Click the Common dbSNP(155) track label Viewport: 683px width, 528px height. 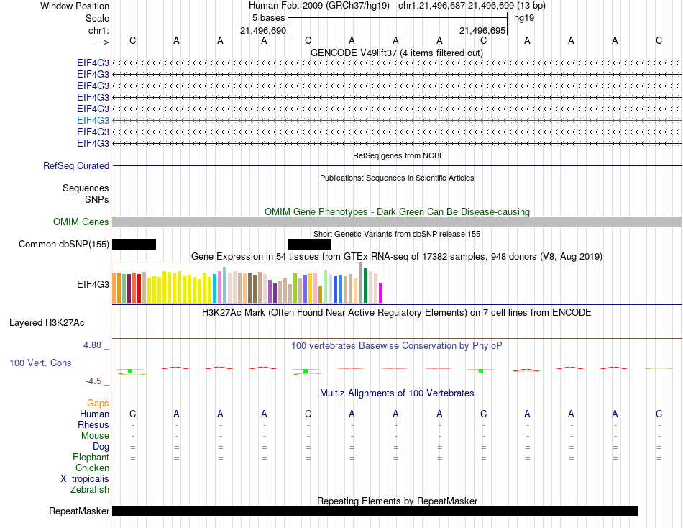coord(64,244)
